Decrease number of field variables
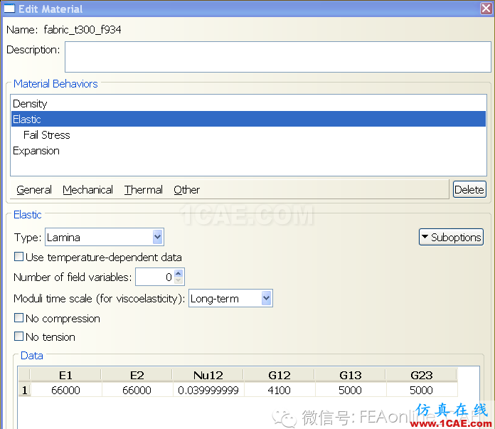495x429 pixels. pos(179,280)
